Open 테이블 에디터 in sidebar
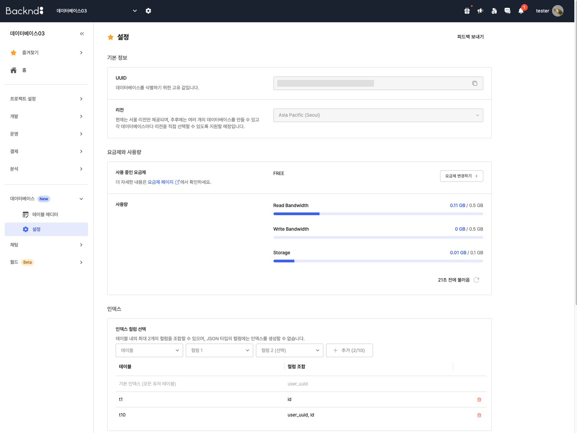577x433 pixels. pos(45,214)
